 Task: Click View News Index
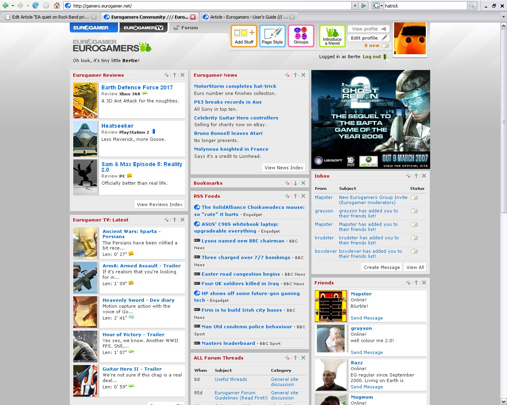[284, 168]
